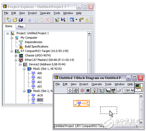
Task: Click Open folder icon in Project Explorer toolbar
Action: tap(15, 20)
